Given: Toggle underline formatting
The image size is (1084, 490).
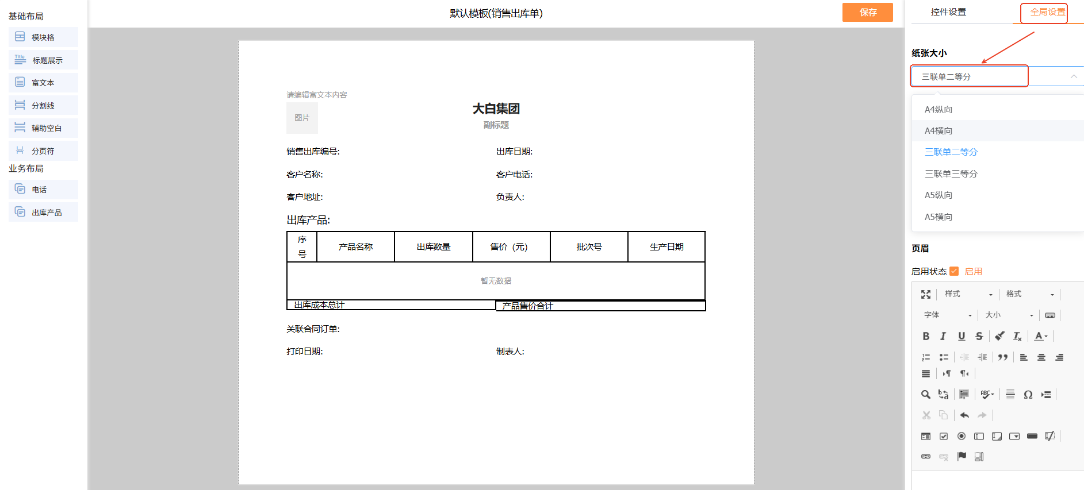Looking at the screenshot, I should (961, 337).
